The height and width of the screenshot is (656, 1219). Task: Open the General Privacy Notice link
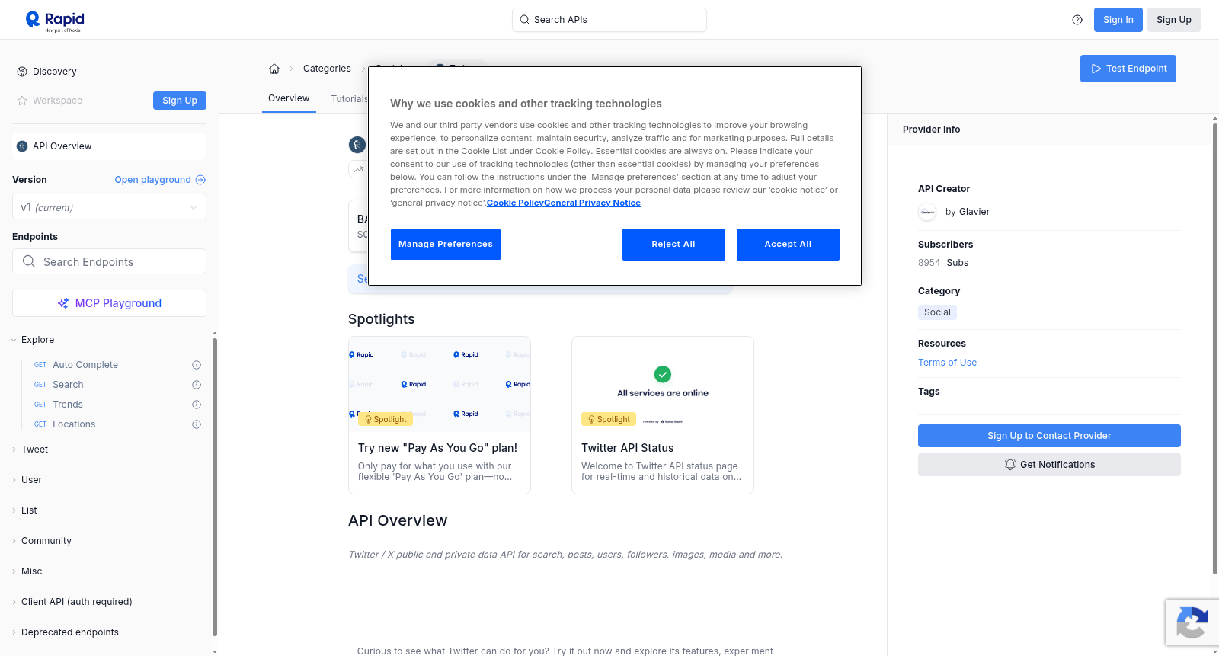tap(593, 203)
